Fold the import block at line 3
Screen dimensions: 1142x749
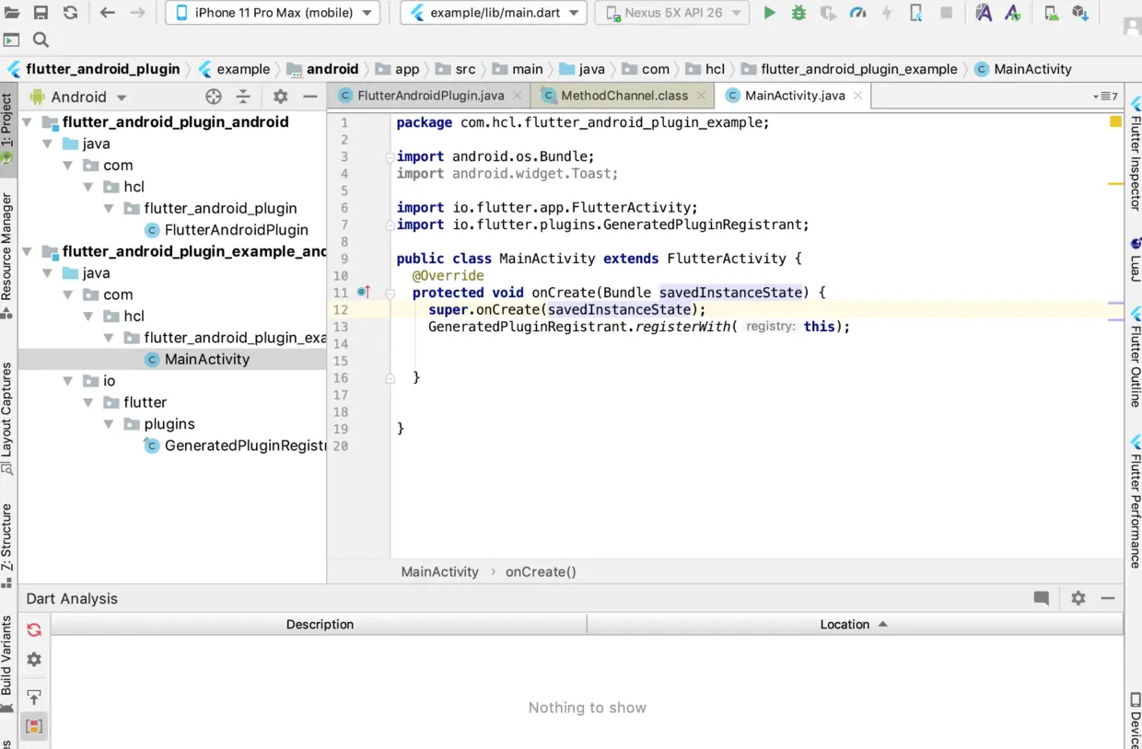click(390, 156)
